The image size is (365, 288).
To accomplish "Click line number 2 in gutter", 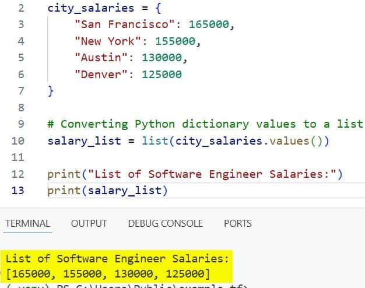I will [x=21, y=9].
